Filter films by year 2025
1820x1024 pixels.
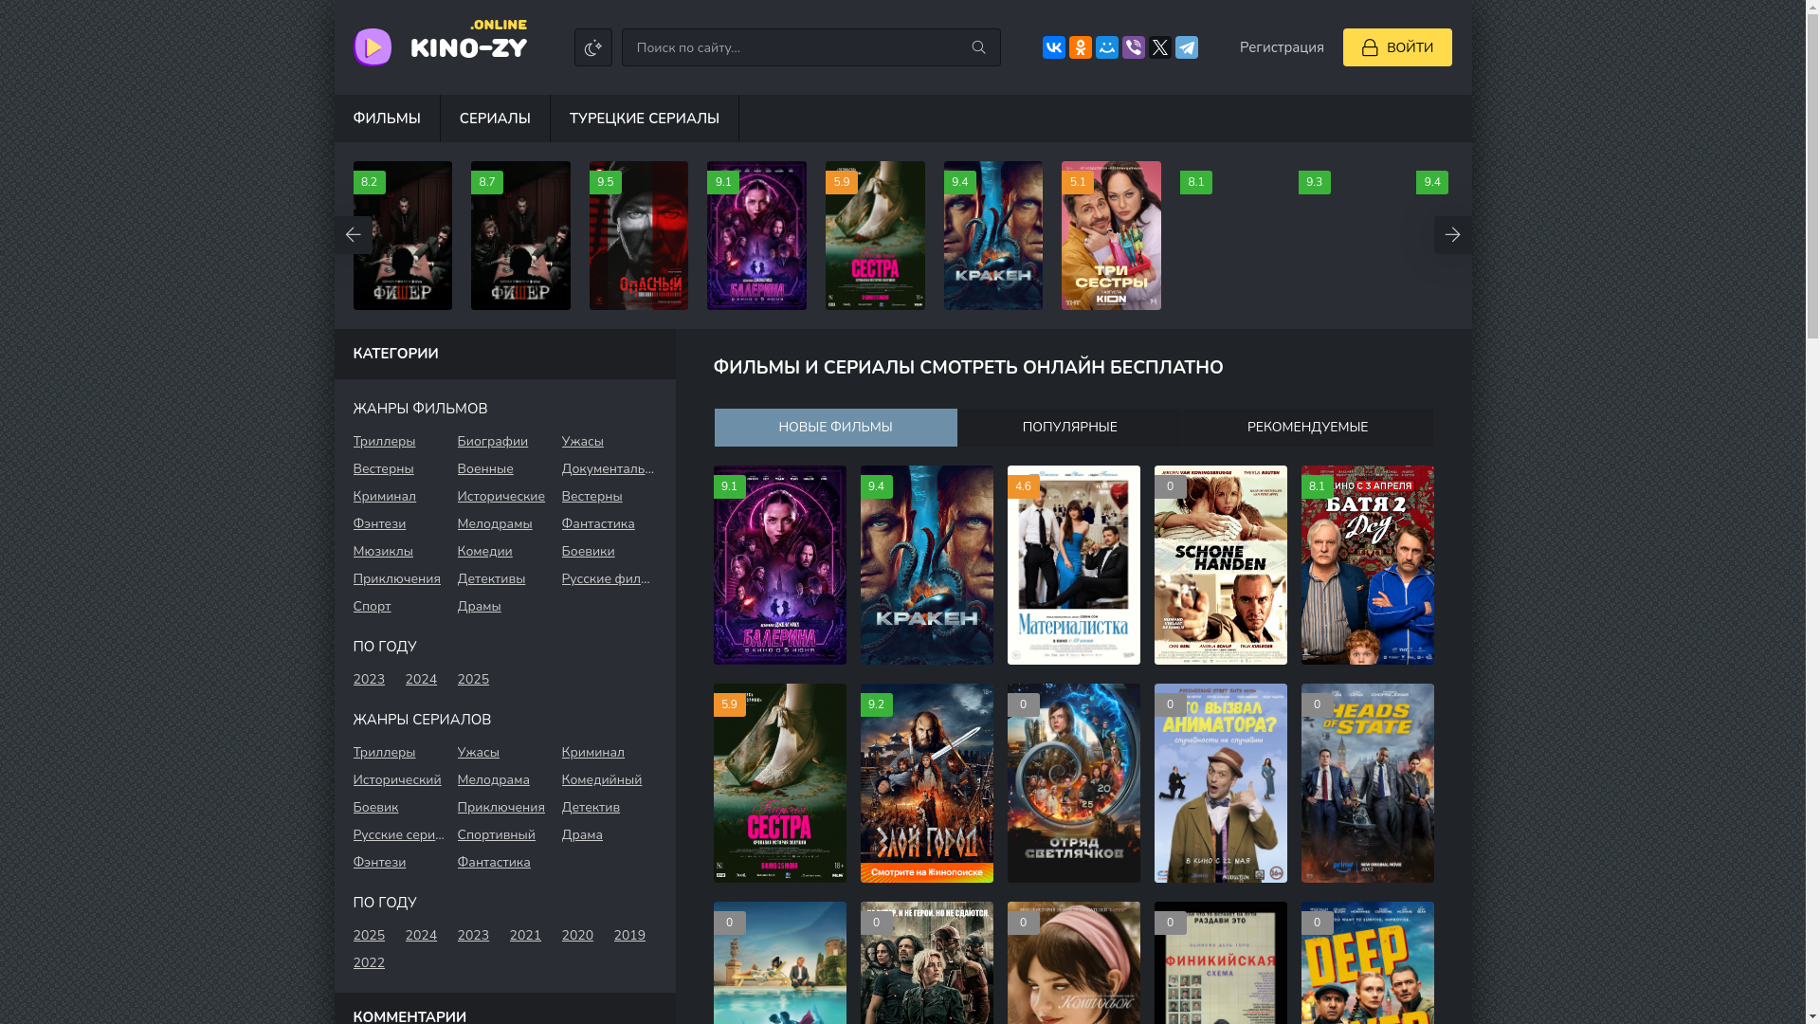point(473,680)
